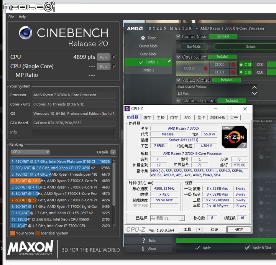Collapse the Cores Section
Image resolution: width=276 pixels, height=265 pixels.
tap(178, 57)
